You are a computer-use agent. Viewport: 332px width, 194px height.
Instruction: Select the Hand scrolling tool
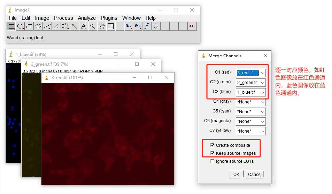tap(102, 26)
